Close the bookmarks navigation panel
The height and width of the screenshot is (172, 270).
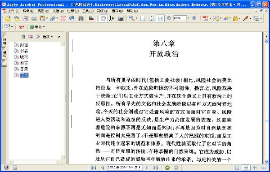[59, 37]
